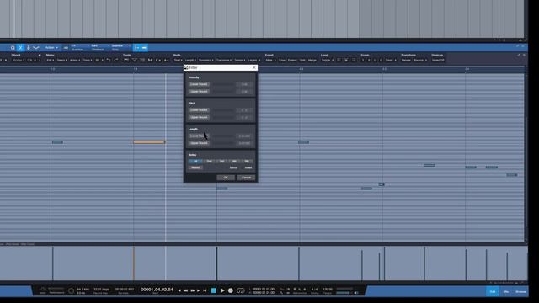
Task: Open the Edit menu in macro toolbar
Action: coord(51,60)
